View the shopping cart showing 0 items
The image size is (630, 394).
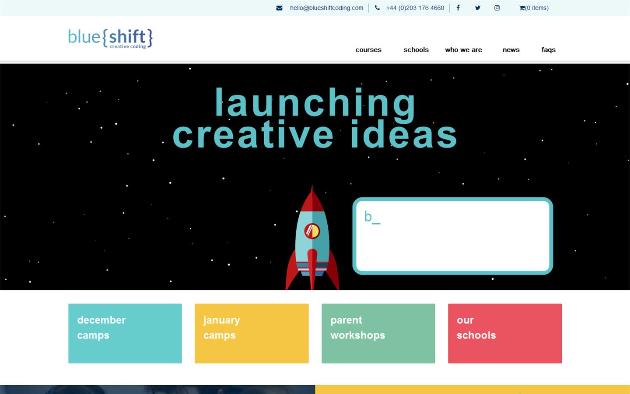(x=534, y=8)
